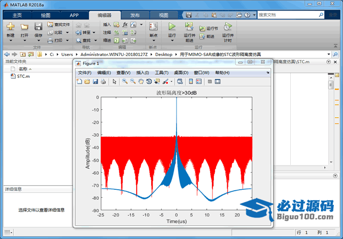Click Figure 1 print icon
The image size is (343, 239).
point(103,81)
